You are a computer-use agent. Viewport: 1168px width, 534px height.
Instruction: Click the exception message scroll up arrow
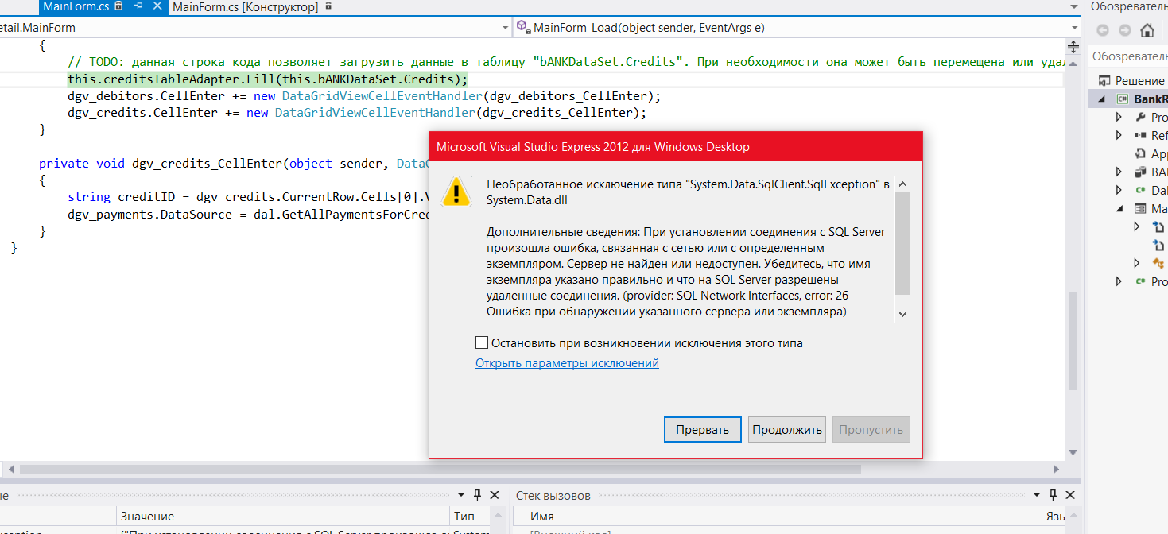pyautogui.click(x=902, y=184)
